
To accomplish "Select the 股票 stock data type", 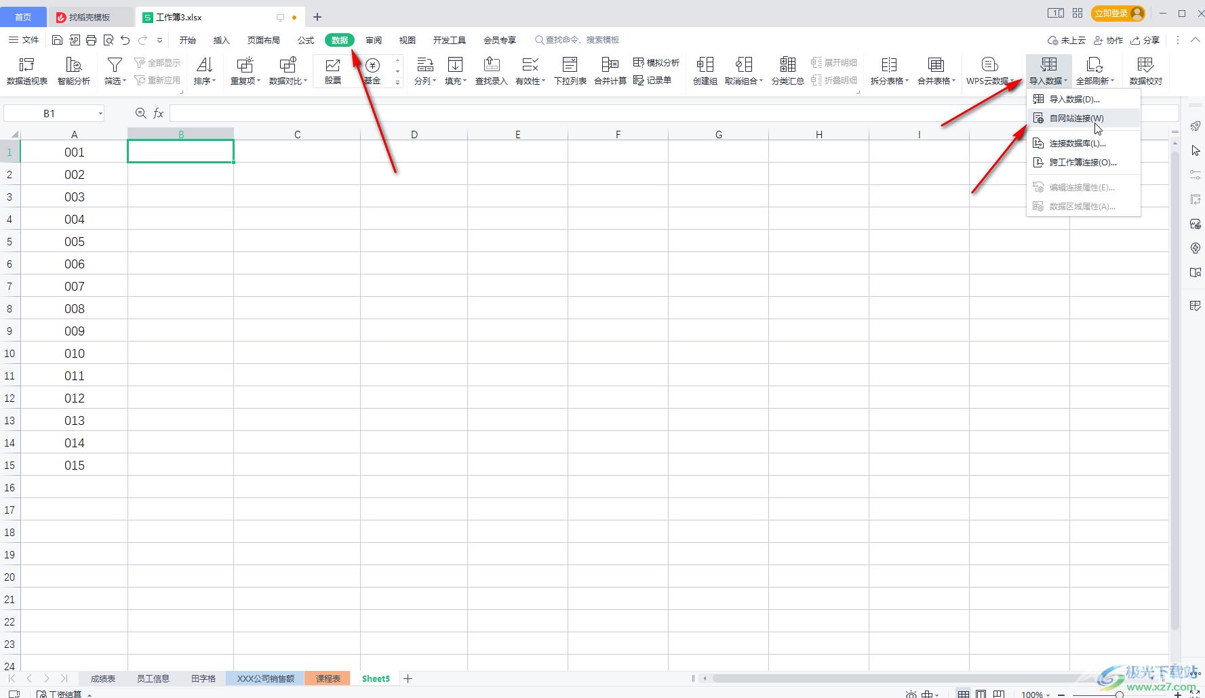I will (x=332, y=70).
